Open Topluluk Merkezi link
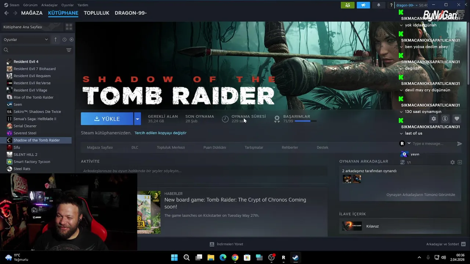The width and height of the screenshot is (470, 264). point(171,147)
